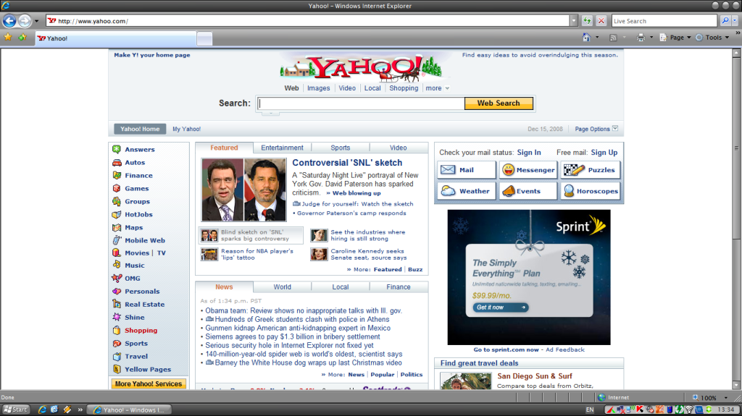Click the Weather cloud icon

click(448, 191)
